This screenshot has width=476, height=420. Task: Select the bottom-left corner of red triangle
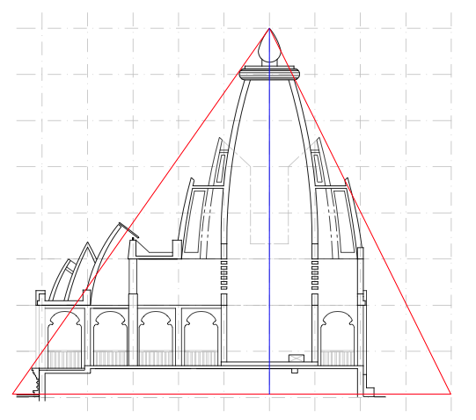click(13, 394)
